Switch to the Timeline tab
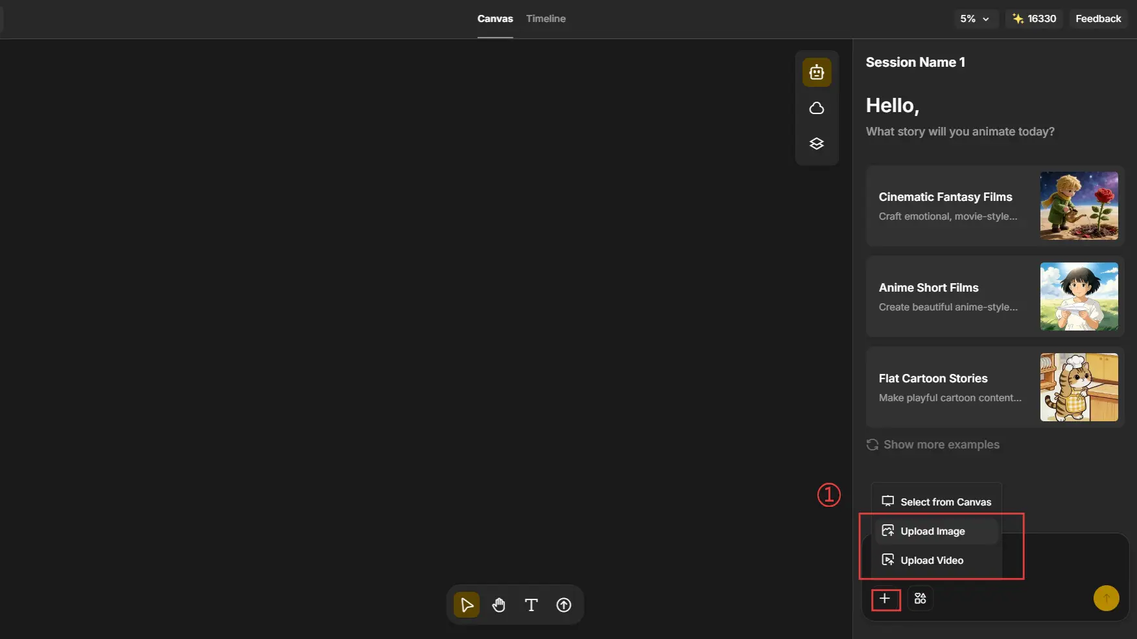Screen dimensions: 1137x639 546,19
